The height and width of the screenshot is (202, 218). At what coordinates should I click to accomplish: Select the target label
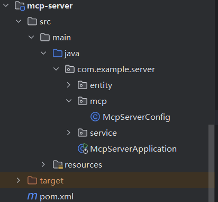[x=52, y=181]
